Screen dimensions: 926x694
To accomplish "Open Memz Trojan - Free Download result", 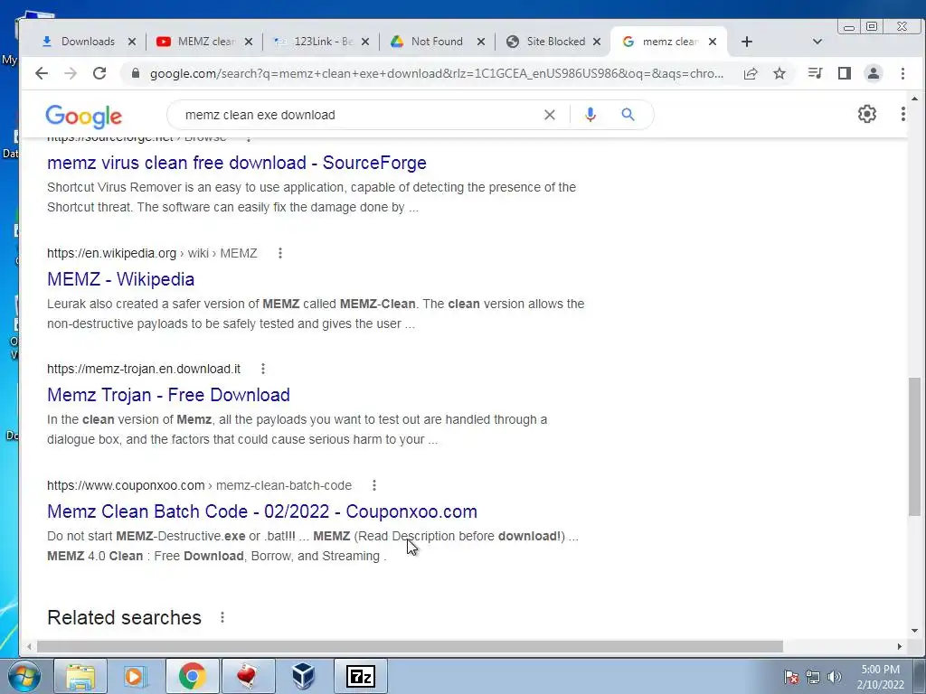I will tap(168, 395).
